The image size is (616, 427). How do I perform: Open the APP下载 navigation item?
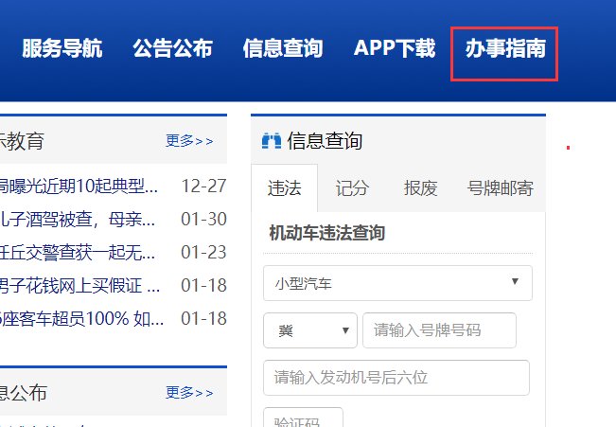[x=395, y=48]
